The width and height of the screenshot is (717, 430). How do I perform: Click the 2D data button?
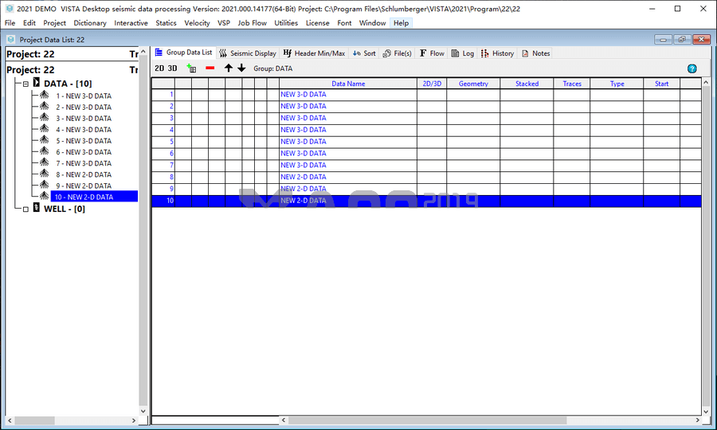[159, 68]
